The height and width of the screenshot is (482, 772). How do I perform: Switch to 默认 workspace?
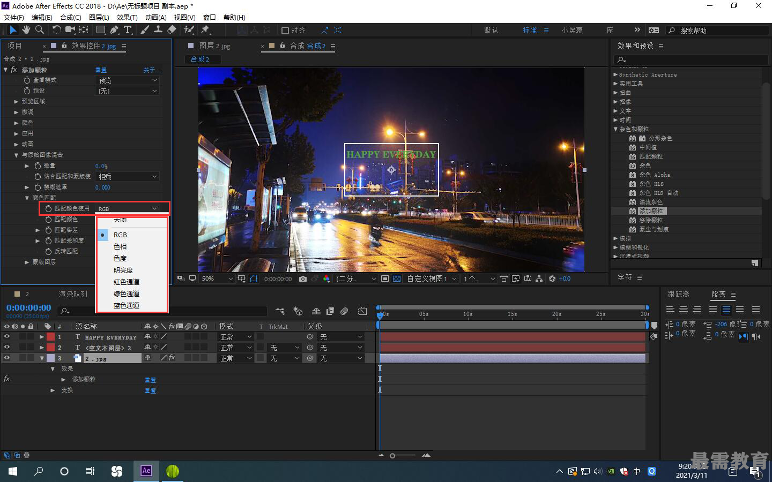pos(491,31)
